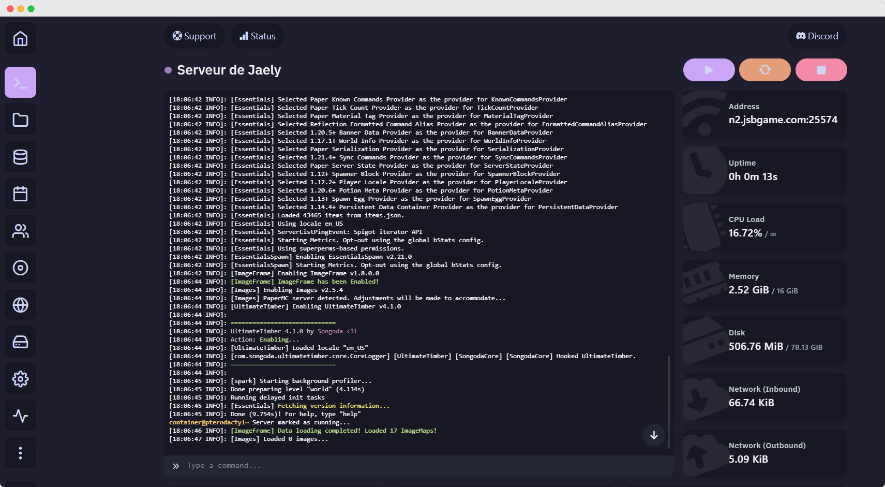The image size is (885, 487).
Task: Stop the server with the pink button
Action: [821, 70]
